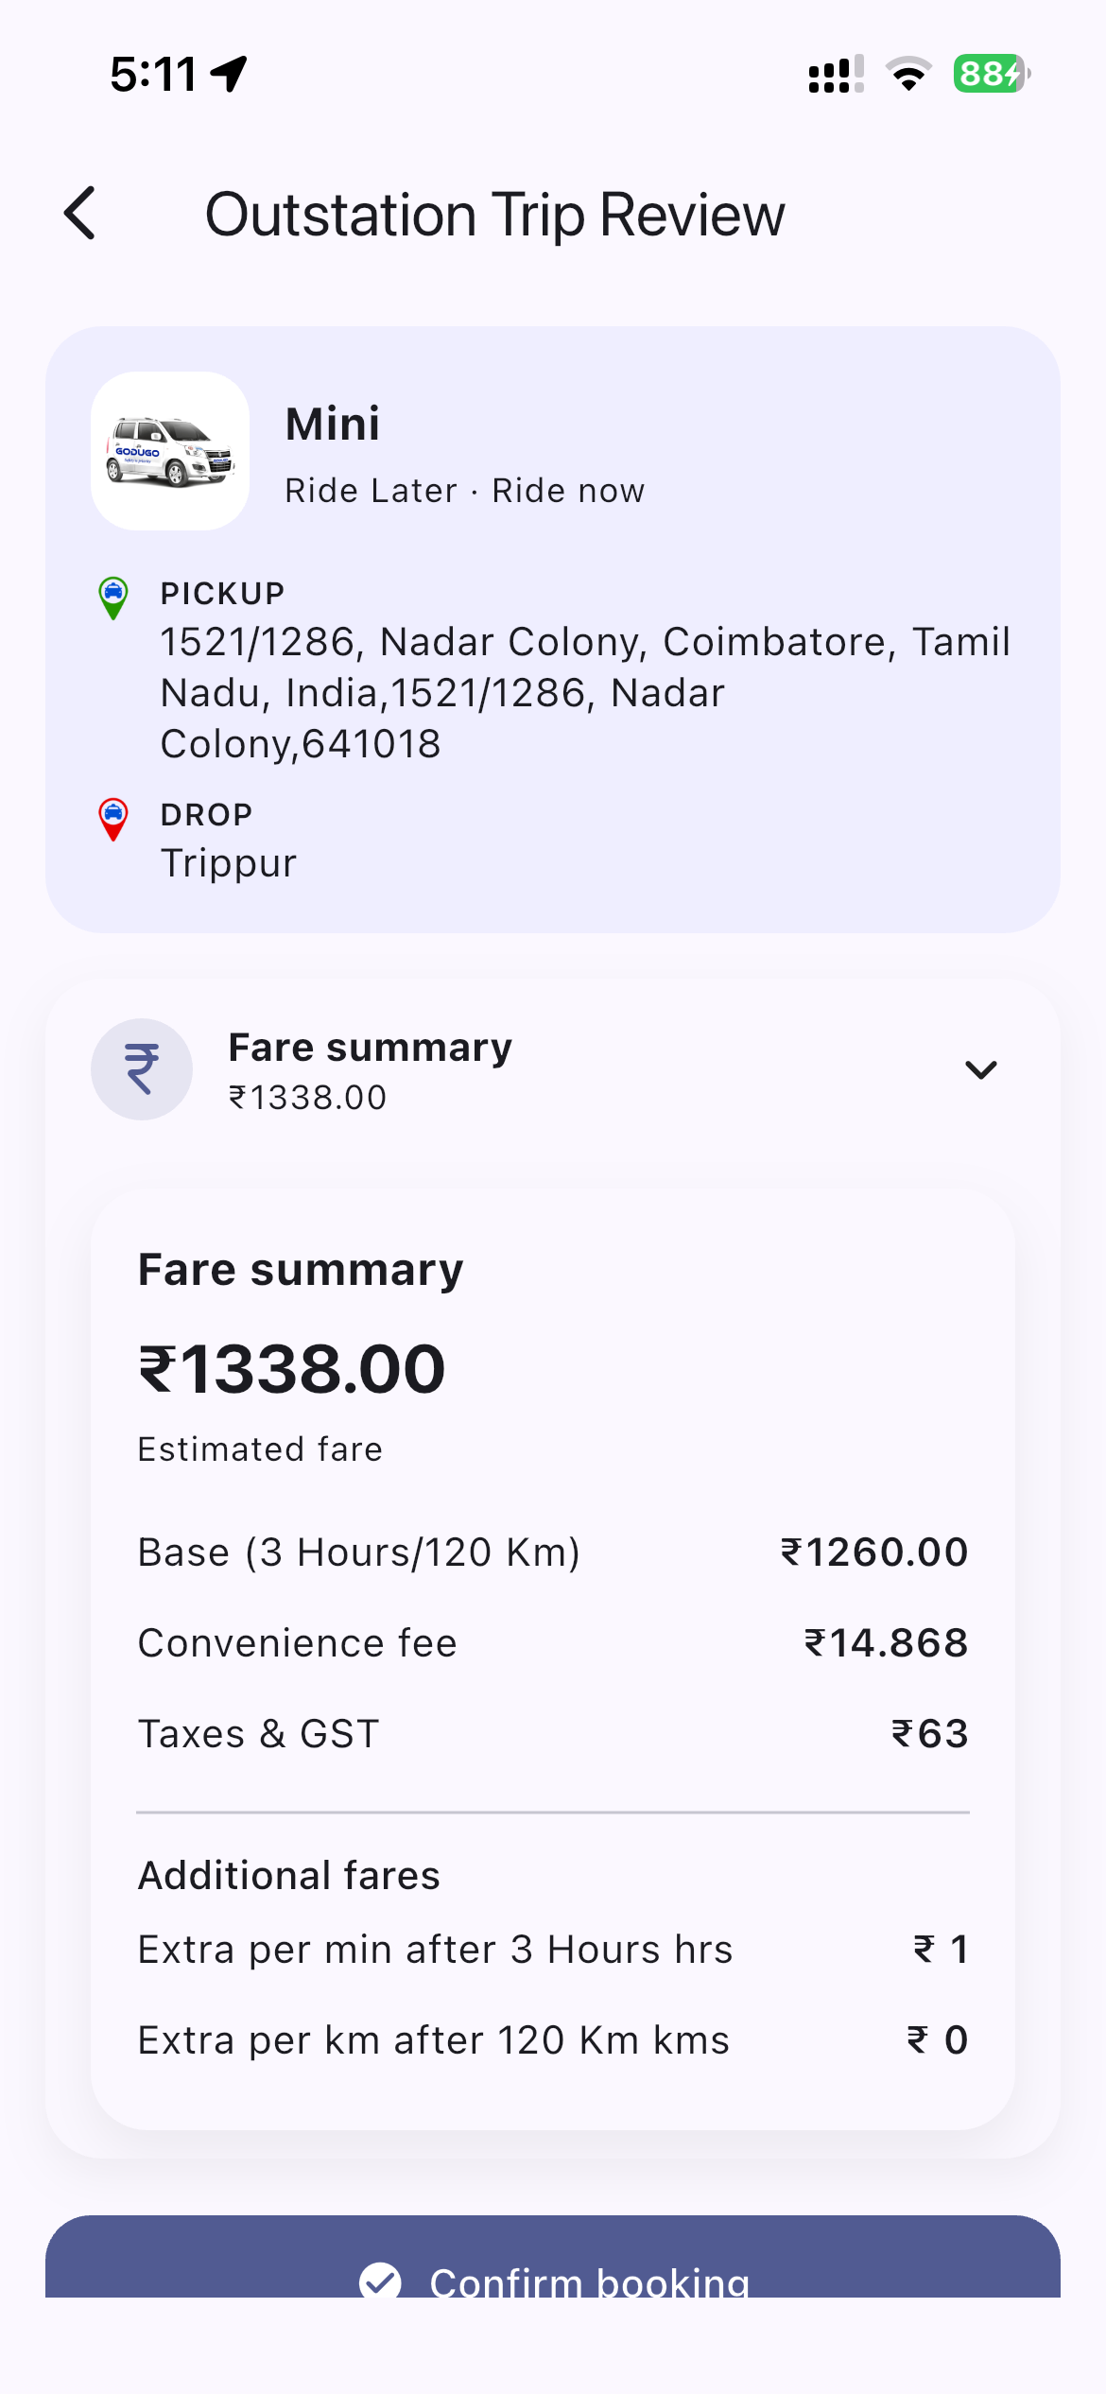
Task: Select the pickup address text
Action: (585, 692)
